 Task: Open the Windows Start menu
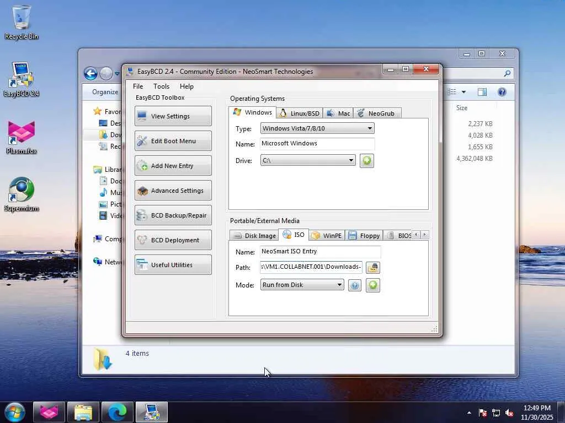pos(14,412)
